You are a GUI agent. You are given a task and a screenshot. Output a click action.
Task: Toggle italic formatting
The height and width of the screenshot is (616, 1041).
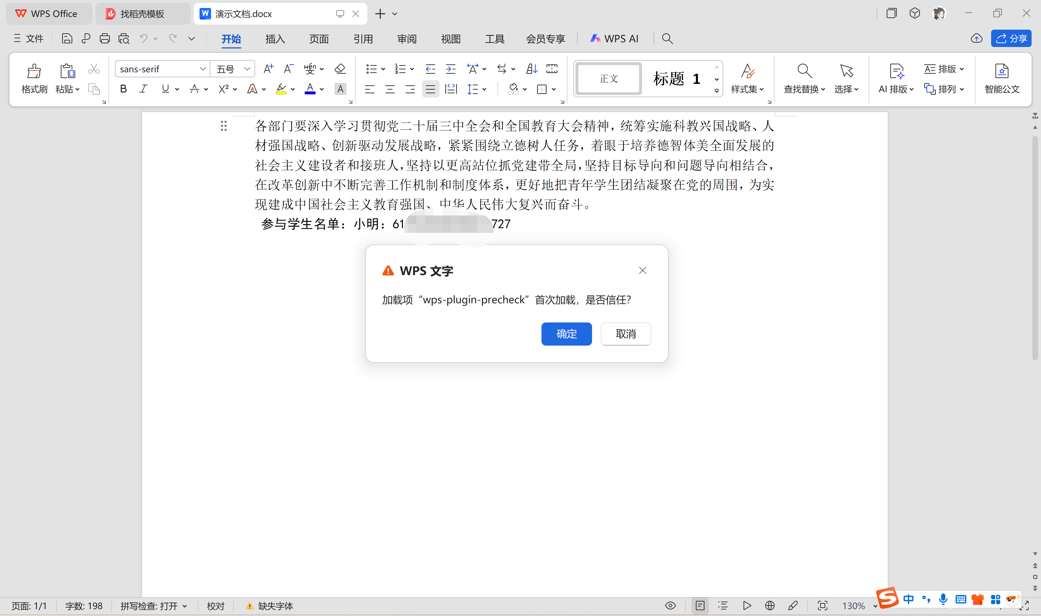[143, 89]
